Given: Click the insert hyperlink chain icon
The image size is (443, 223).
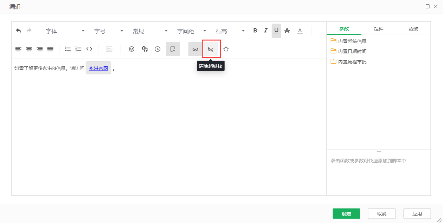Looking at the screenshot, I should pyautogui.click(x=195, y=49).
